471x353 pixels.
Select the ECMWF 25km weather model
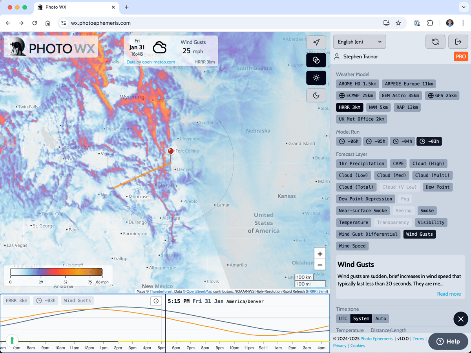pos(356,96)
